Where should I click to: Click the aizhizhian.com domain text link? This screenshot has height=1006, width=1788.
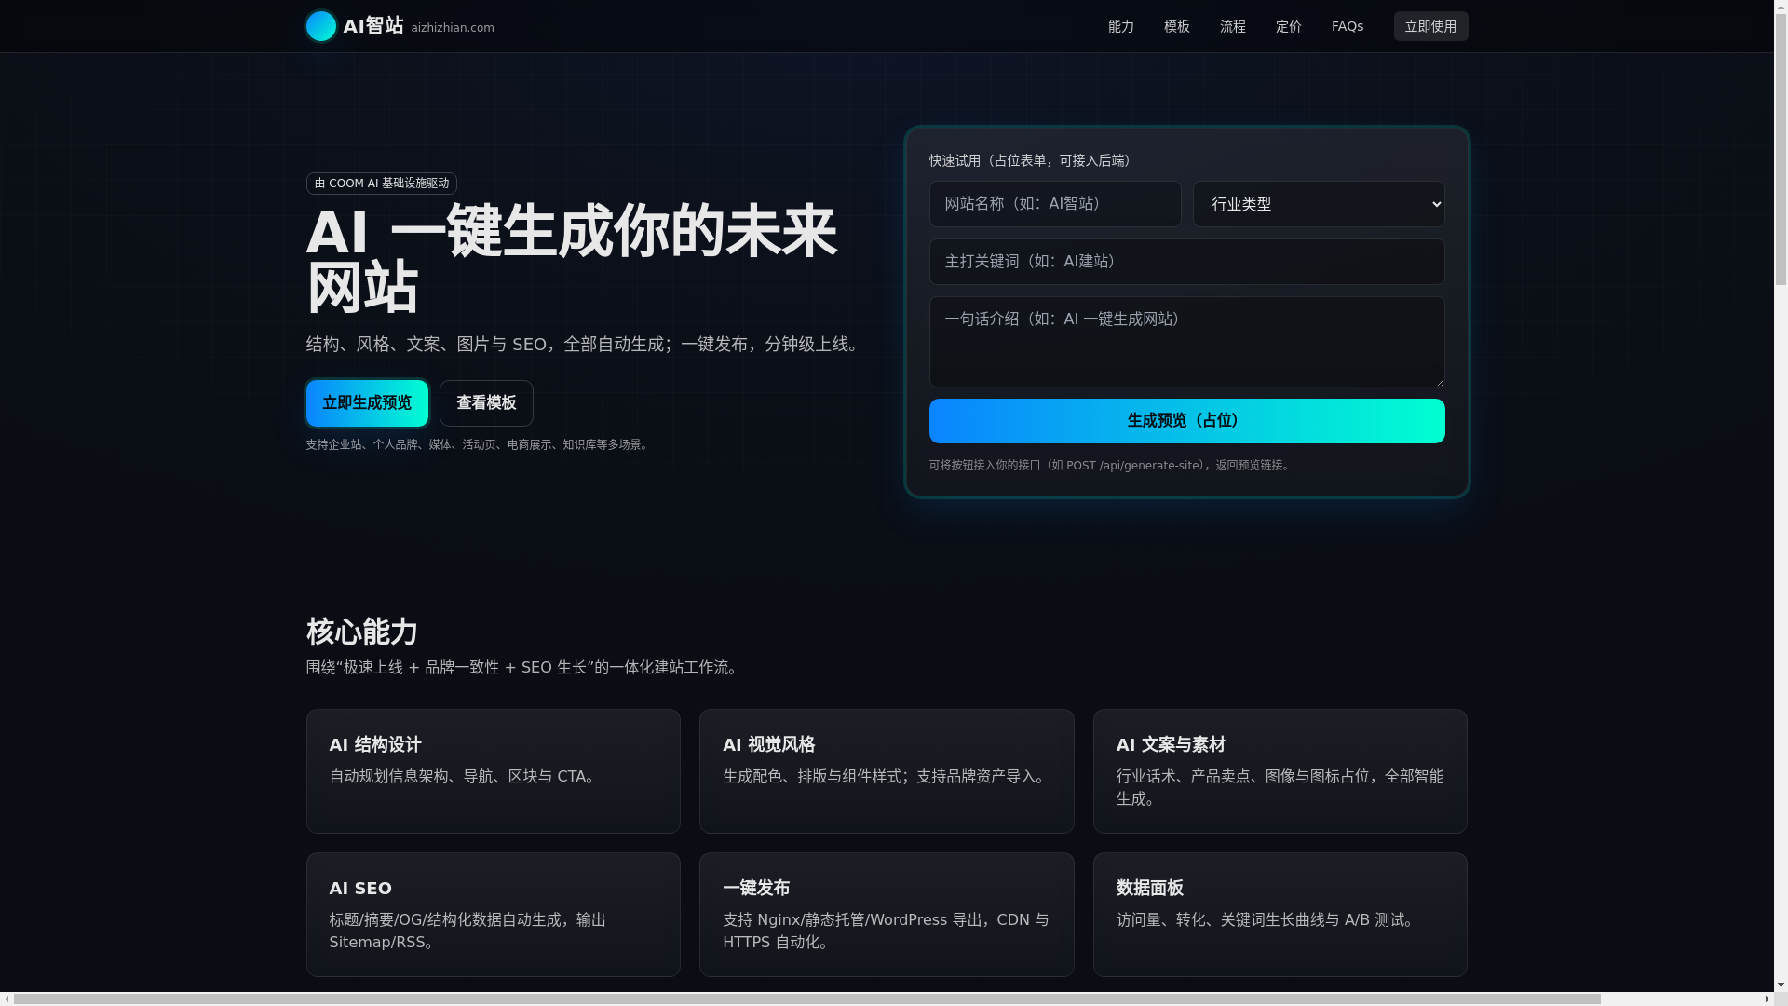453,28
